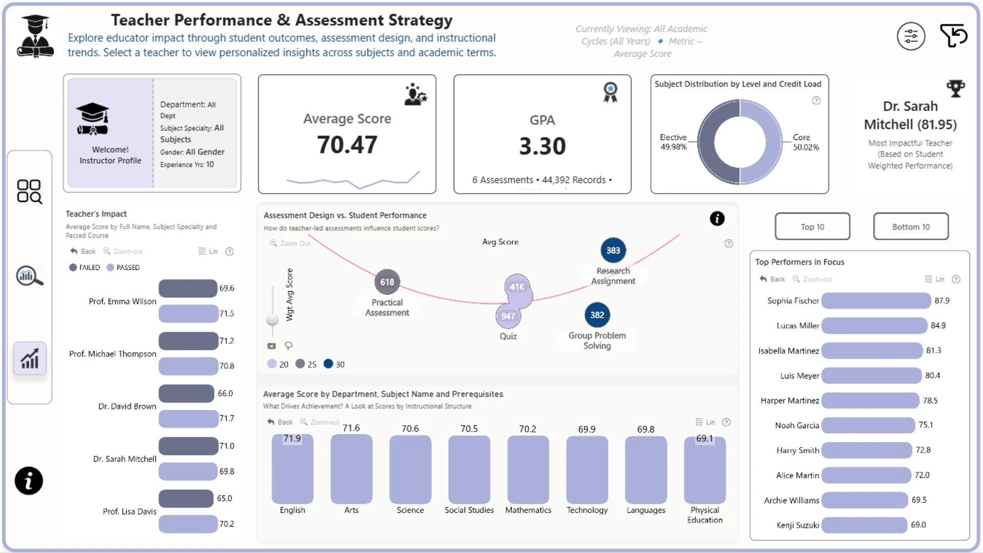Select Isabella Martinez's 81.3 bar
The image size is (983, 553).
[872, 351]
